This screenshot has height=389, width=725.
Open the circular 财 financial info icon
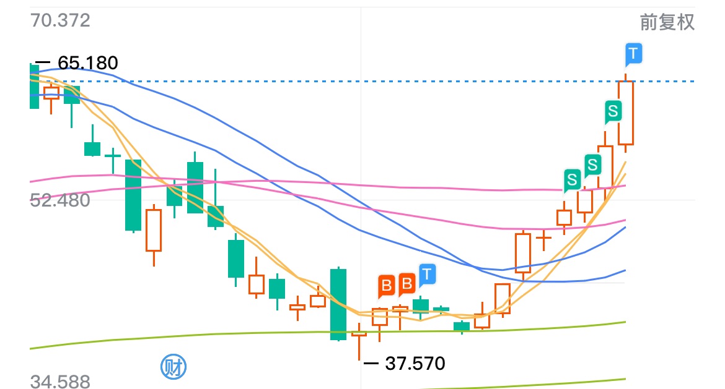pos(174,367)
